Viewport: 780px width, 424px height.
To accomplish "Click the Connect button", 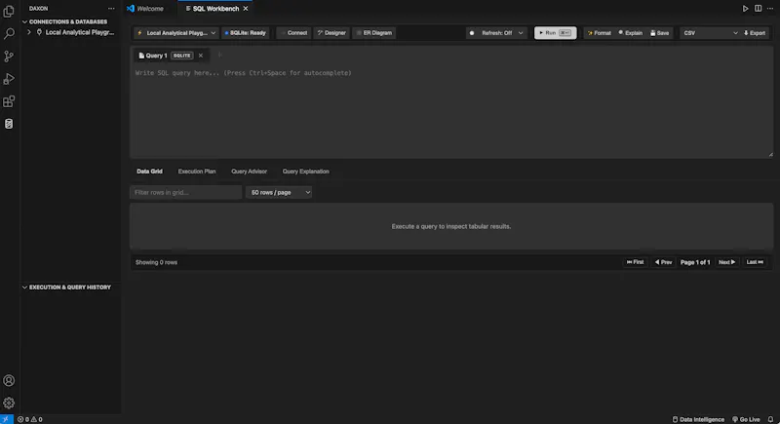I will 293,33.
